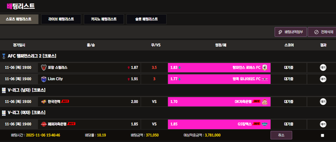Cancel the bet with 취소 button
336x142 pixels.
tap(281, 135)
